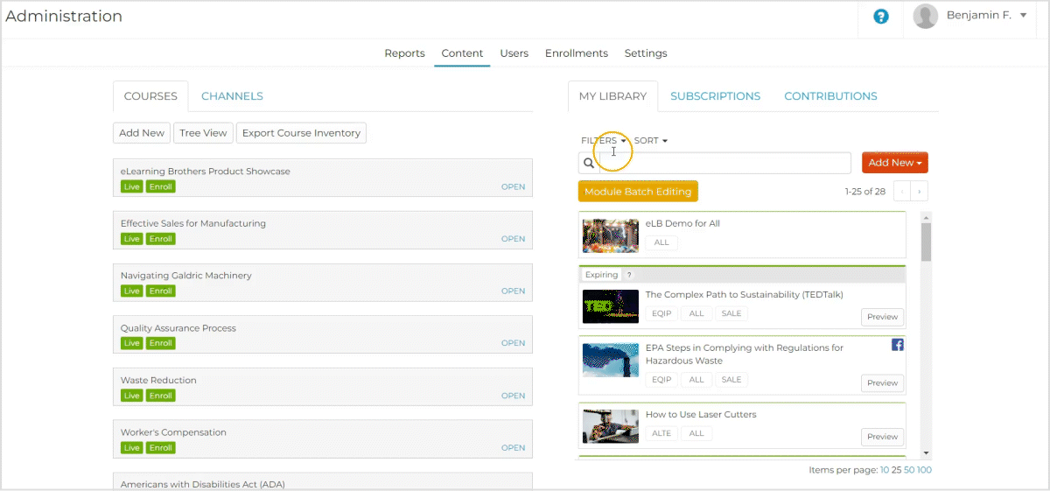Viewport: 1050px width, 491px height.
Task: Open the Enrollments menu item
Action: click(x=576, y=53)
